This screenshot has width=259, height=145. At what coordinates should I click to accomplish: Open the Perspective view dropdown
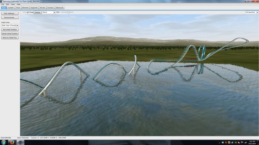click(251, 12)
